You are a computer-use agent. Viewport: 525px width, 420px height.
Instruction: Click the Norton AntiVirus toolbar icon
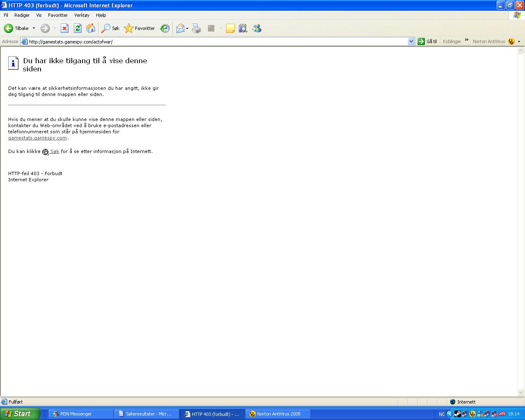pos(511,41)
